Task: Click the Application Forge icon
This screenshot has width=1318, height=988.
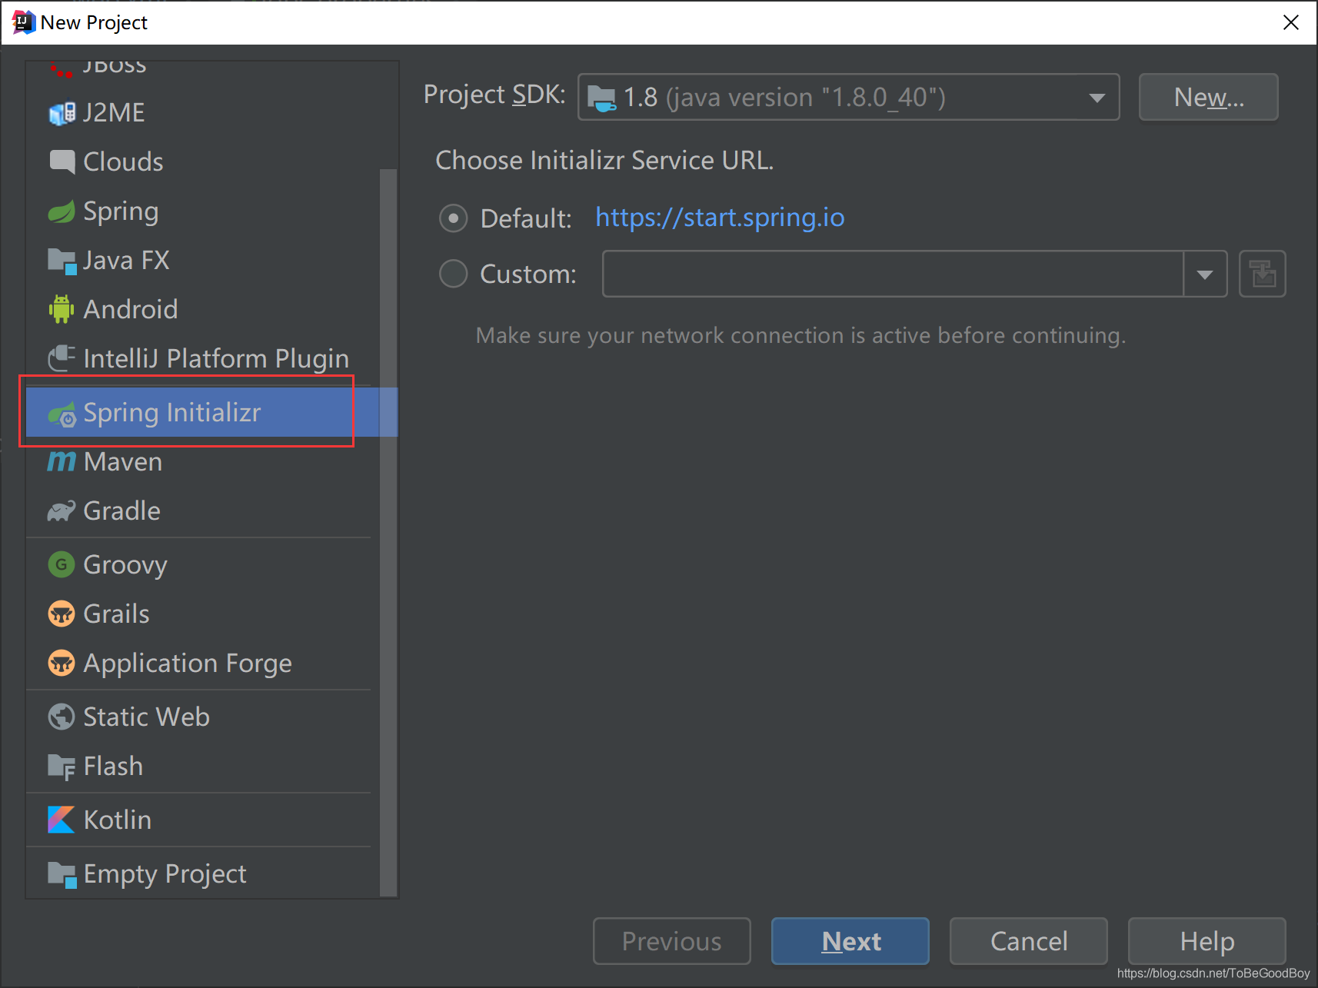Action: click(x=62, y=663)
